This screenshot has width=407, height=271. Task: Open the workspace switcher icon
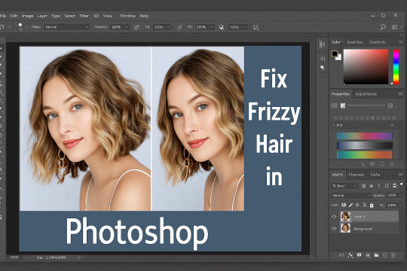click(394, 27)
